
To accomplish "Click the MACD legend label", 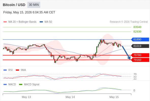I will 12,85.
